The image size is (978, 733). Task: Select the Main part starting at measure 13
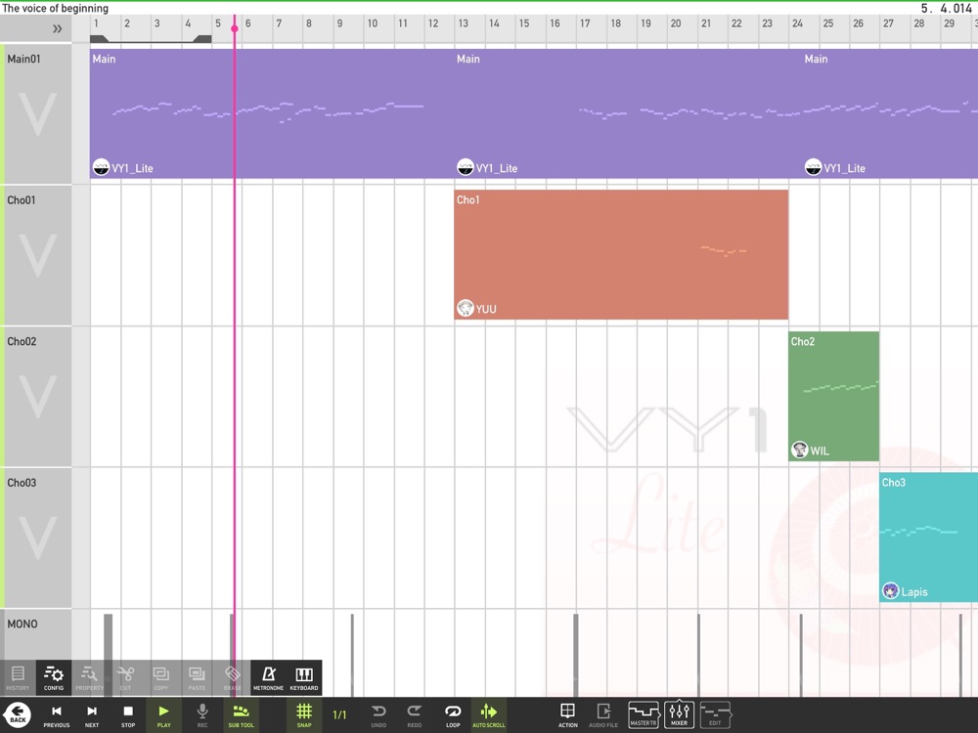(x=629, y=113)
